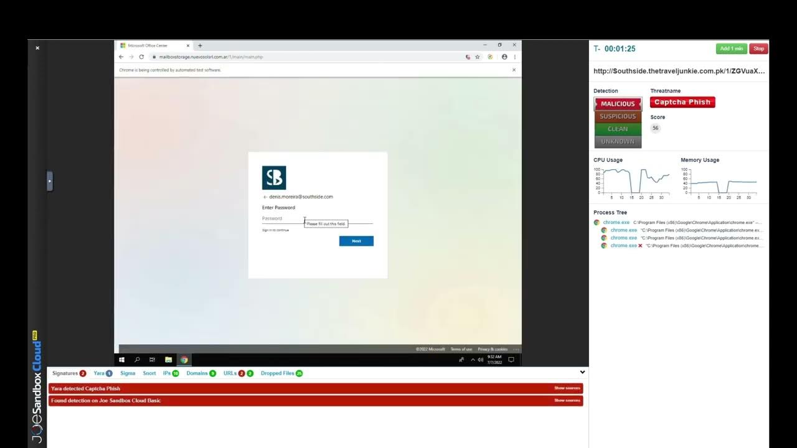Image resolution: width=797 pixels, height=448 pixels.
Task: Switch to the Snort tab
Action: coord(149,373)
